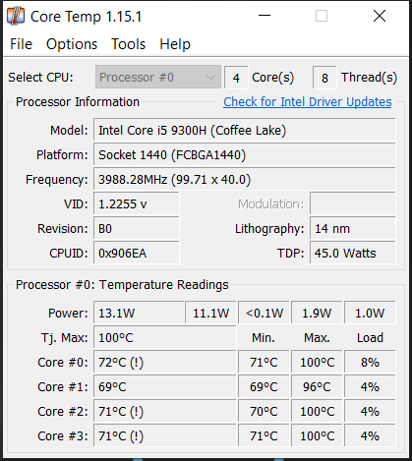Image resolution: width=412 pixels, height=461 pixels.
Task: Click the VID value 1.2255 v
Action: 137,203
